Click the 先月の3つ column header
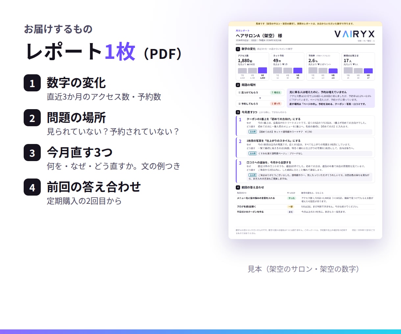Image resolution: width=401 pixels, height=334 pixels. coord(242,193)
